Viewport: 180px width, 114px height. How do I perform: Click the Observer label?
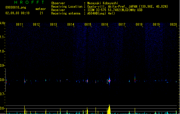click(x=58, y=3)
